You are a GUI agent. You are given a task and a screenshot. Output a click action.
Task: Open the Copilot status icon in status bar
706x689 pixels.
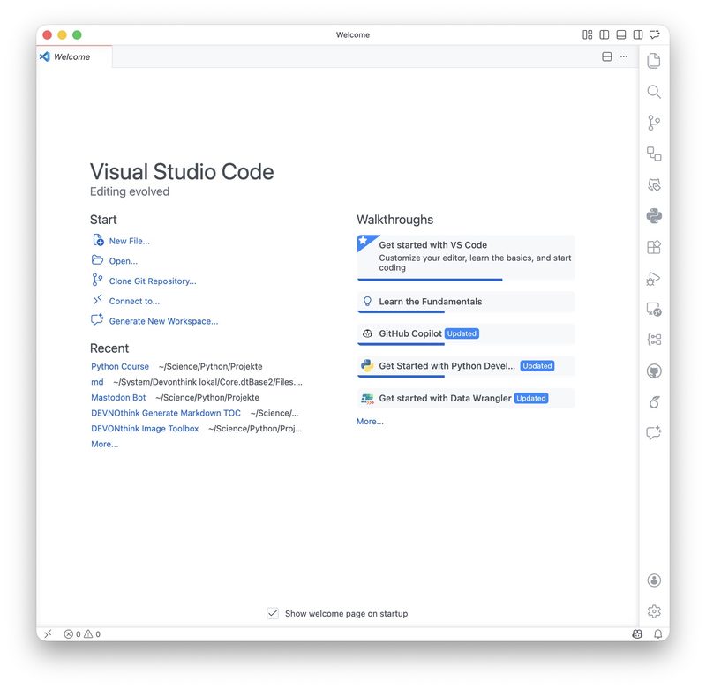point(637,633)
